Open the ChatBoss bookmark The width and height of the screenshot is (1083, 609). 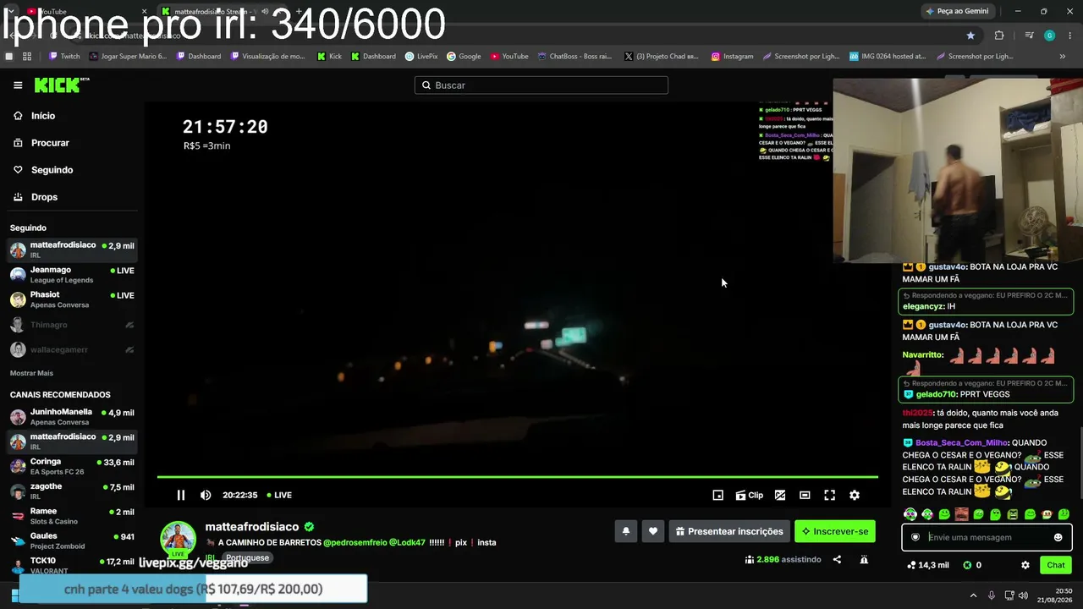(x=574, y=57)
